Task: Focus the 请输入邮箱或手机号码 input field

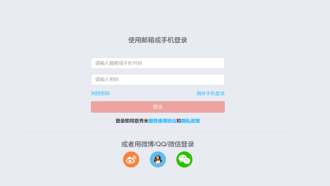Action: [158, 63]
